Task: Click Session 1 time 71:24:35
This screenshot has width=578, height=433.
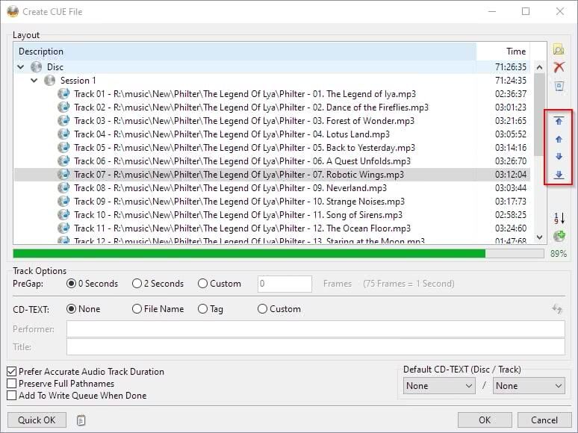Action: click(x=511, y=81)
